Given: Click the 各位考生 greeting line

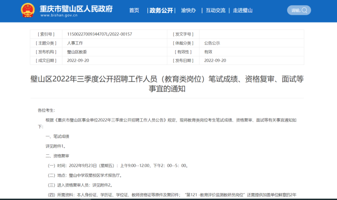Looking at the screenshot, I should point(47,110).
